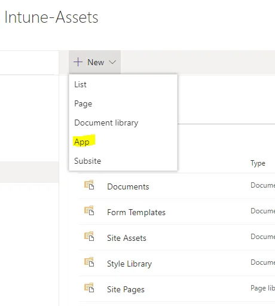Click the Site Assets library icon

[x=89, y=236]
